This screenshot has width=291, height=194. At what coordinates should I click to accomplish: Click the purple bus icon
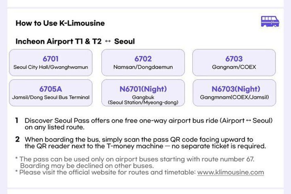(x=270, y=21)
